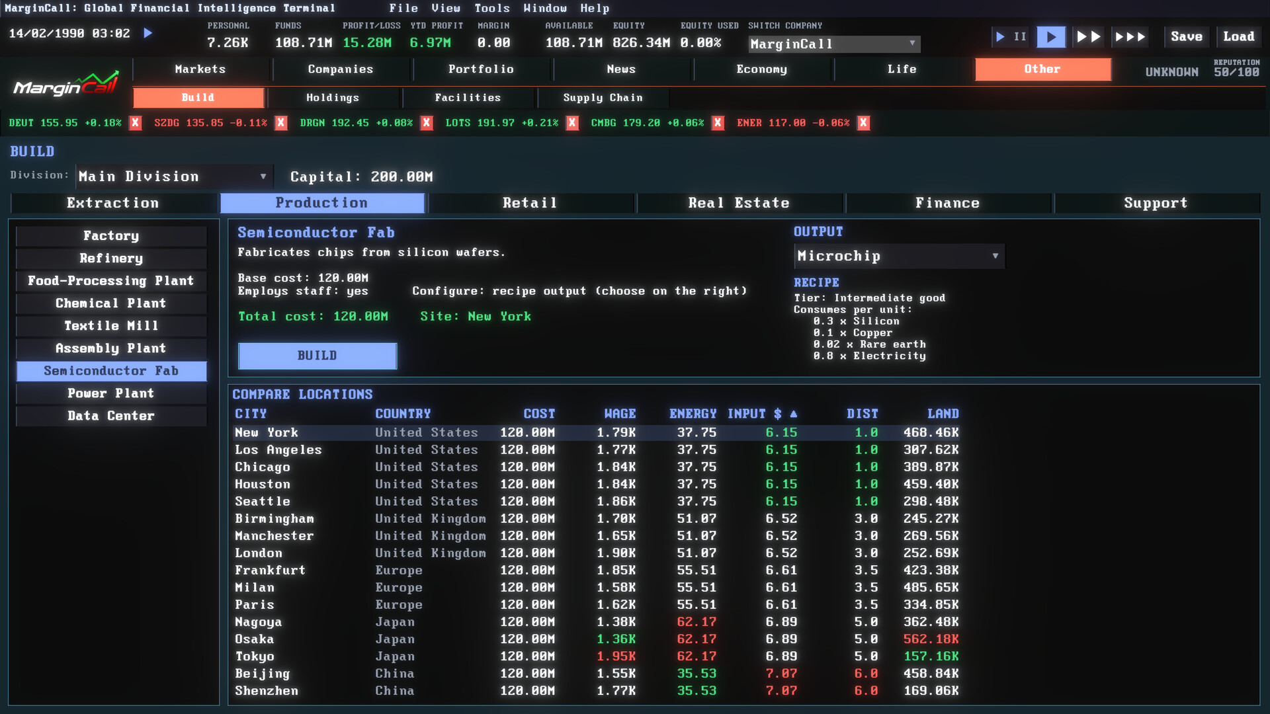
Task: Open the File menu
Action: coord(403,9)
